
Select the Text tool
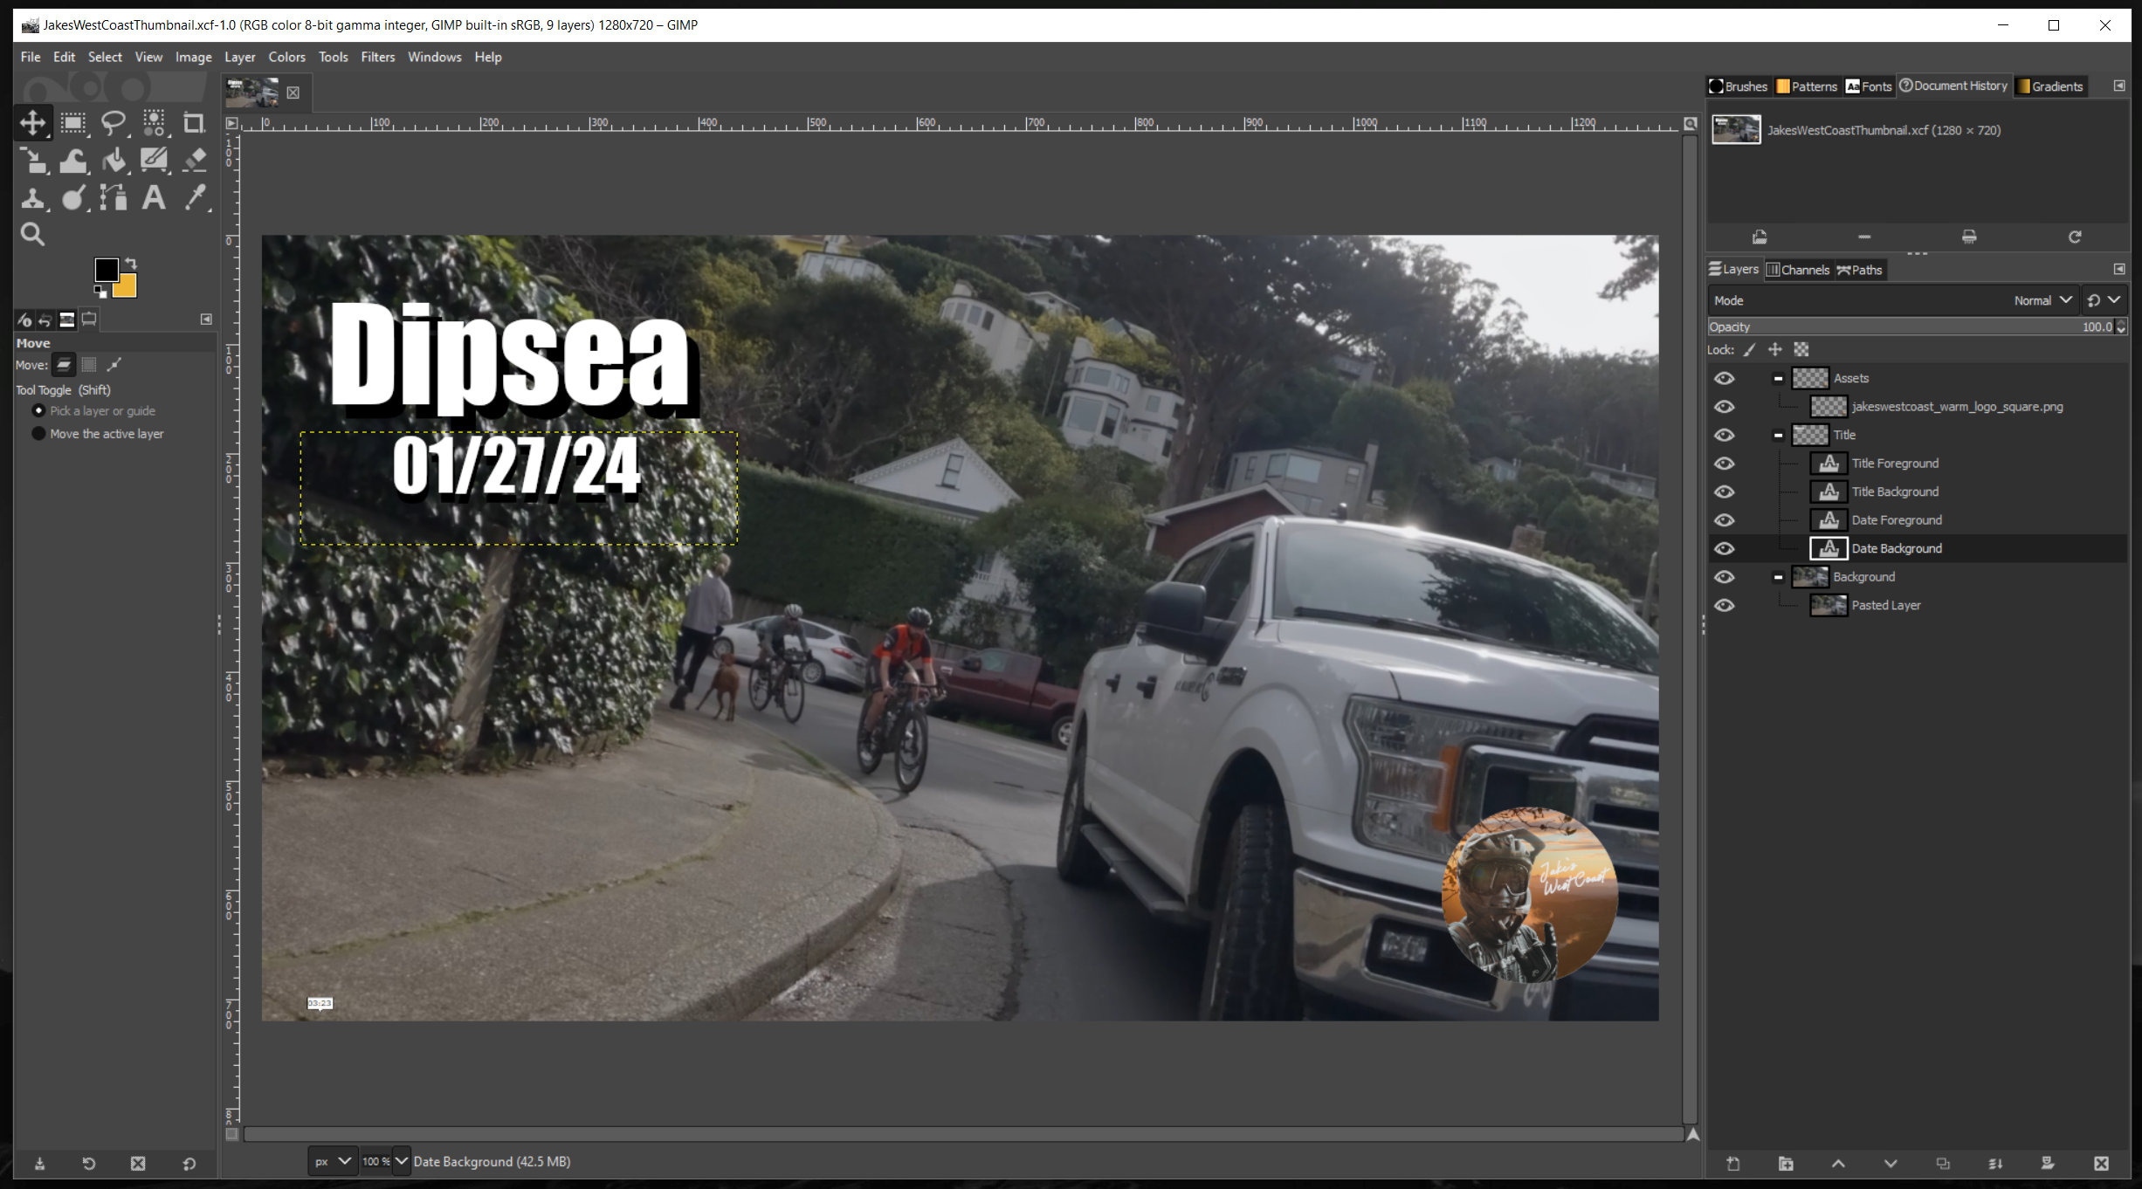(154, 198)
